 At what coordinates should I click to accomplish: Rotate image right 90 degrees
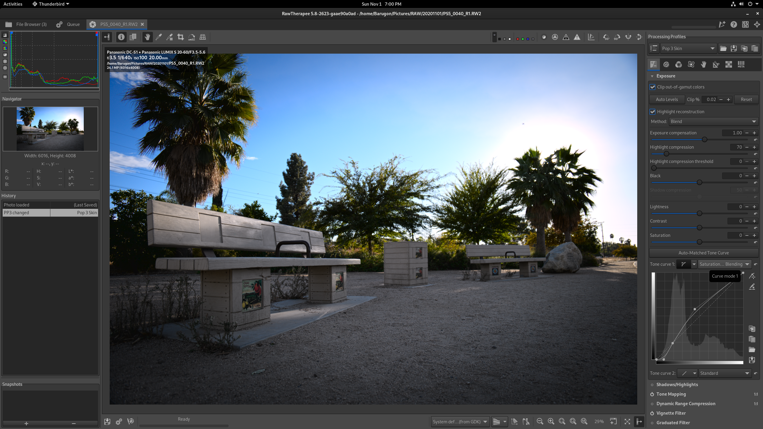tap(617, 37)
